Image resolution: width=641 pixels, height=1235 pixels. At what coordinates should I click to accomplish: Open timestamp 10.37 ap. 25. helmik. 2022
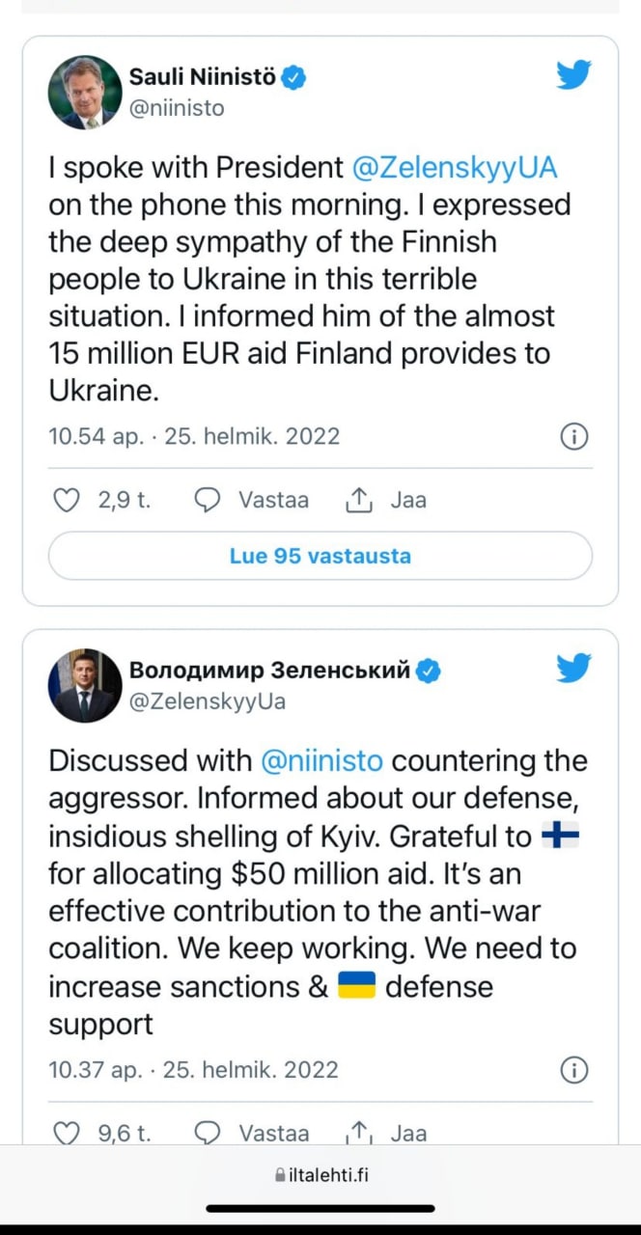194,1069
